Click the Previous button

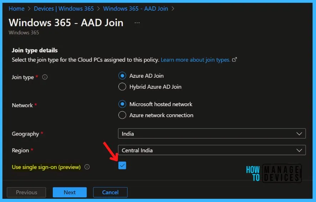[x=26, y=192]
